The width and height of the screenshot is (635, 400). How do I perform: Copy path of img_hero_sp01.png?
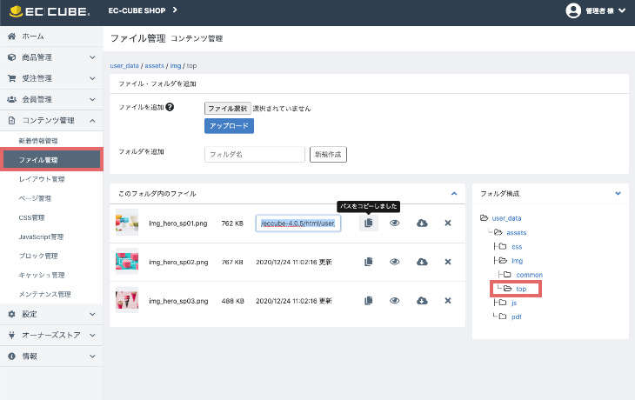(369, 223)
